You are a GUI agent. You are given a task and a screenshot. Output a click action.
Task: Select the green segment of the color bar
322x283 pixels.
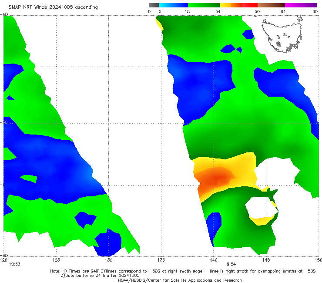tap(204, 5)
